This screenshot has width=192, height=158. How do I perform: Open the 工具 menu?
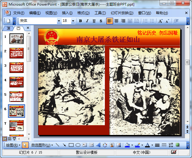(100, 13)
